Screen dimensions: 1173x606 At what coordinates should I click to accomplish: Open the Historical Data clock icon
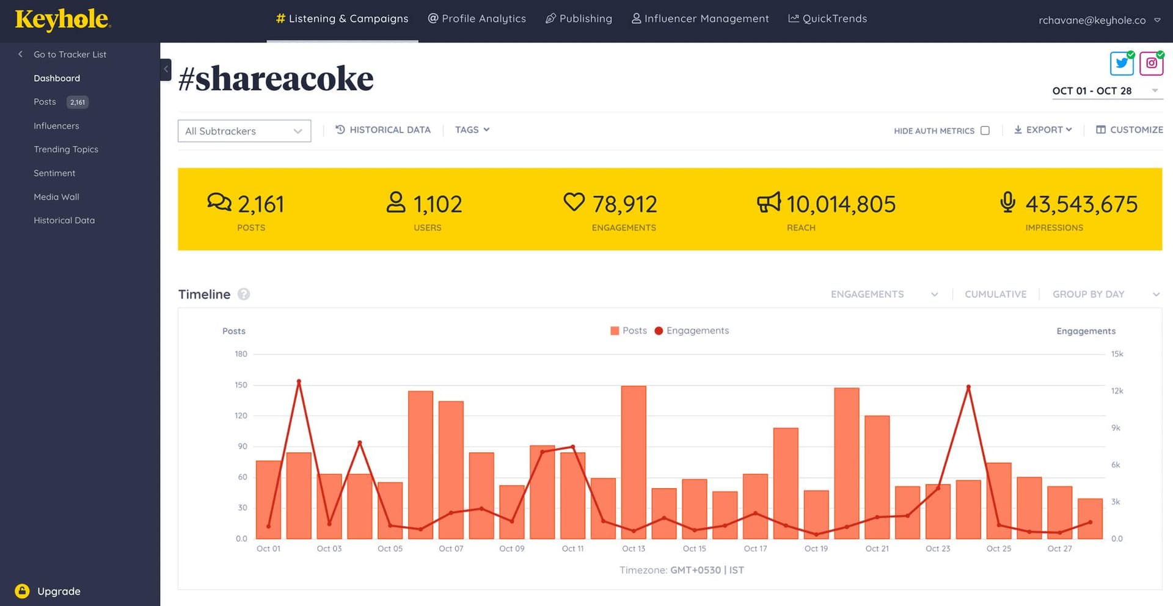pos(339,129)
